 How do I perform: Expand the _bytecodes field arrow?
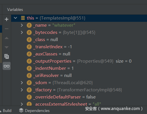pyautogui.click(x=22, y=32)
